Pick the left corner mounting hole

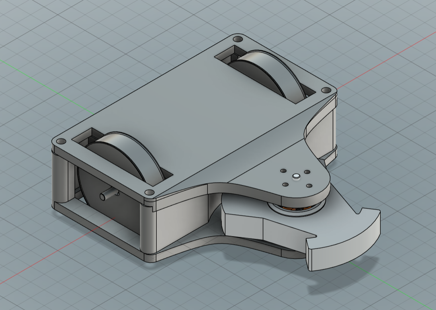pyautogui.click(x=61, y=142)
